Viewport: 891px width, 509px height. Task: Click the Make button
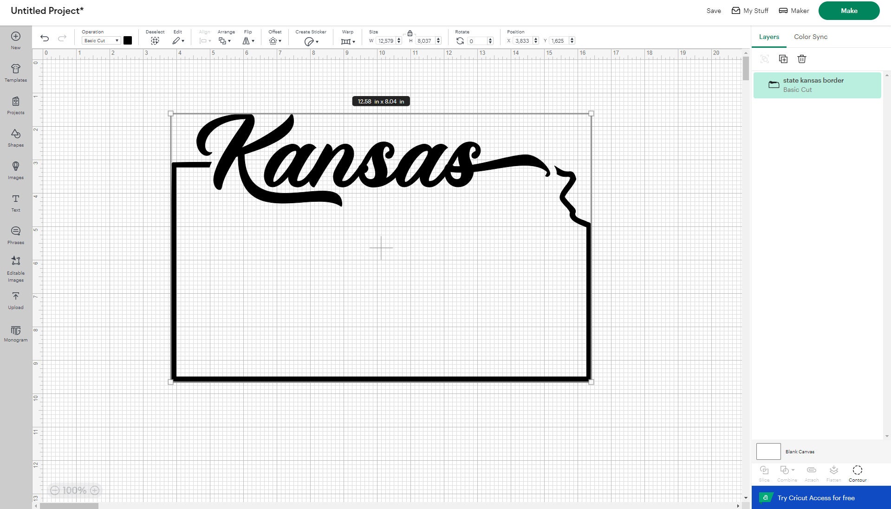click(848, 10)
